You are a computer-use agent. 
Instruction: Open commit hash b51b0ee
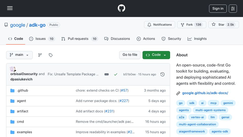pos(129,74)
